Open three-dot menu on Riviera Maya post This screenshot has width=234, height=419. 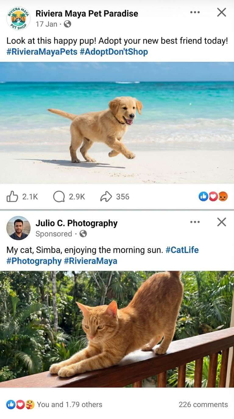195,12
